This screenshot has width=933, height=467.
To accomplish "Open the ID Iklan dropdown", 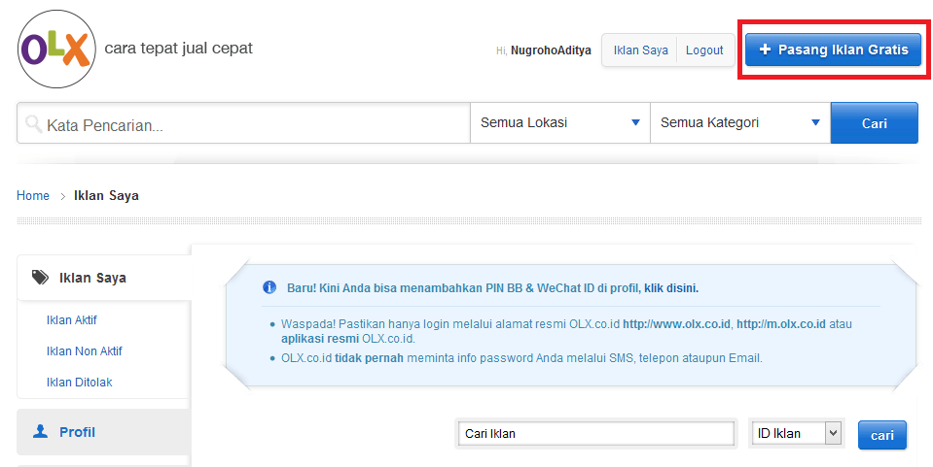I will click(797, 433).
